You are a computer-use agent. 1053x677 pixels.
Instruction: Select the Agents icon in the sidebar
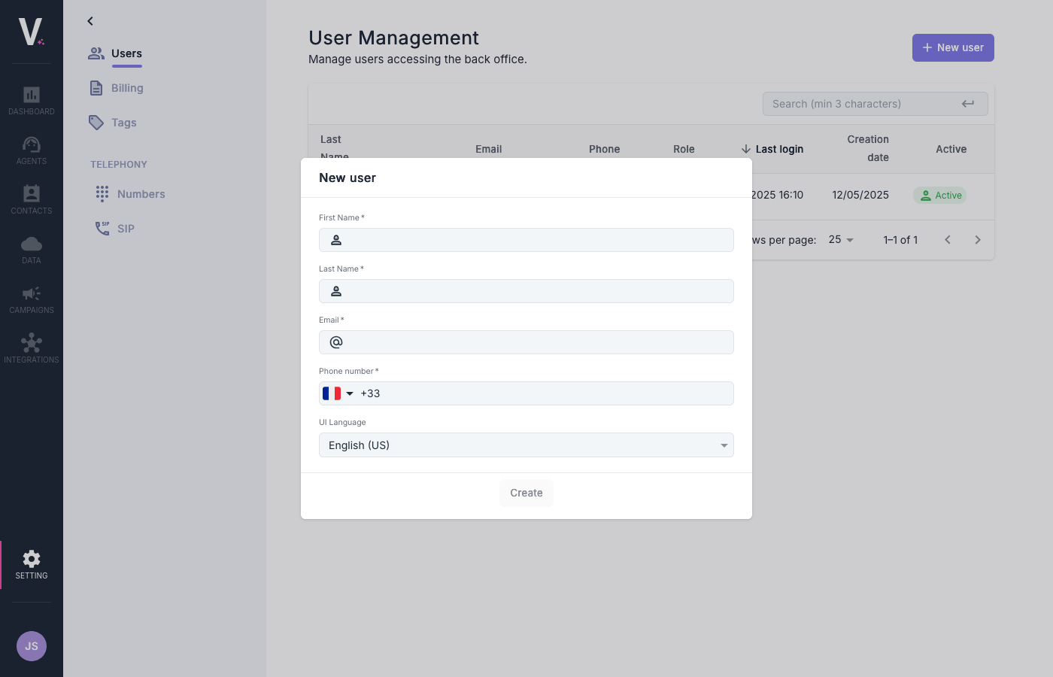pyautogui.click(x=31, y=150)
